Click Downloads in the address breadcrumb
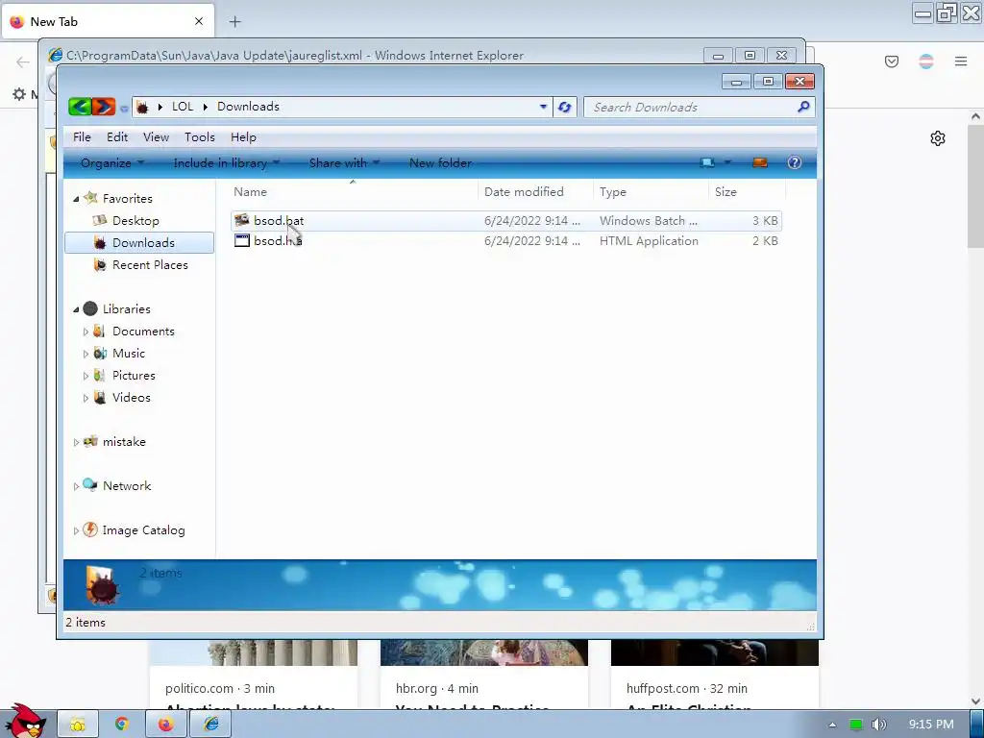The width and height of the screenshot is (984, 738). (248, 106)
